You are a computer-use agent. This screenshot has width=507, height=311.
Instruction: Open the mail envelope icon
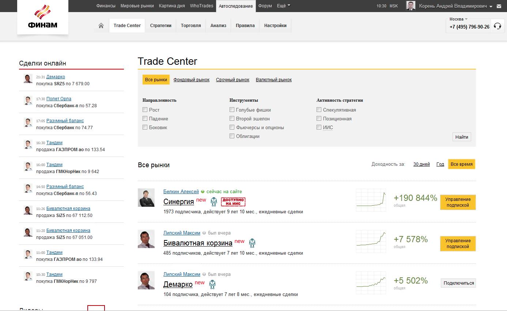(x=499, y=6)
